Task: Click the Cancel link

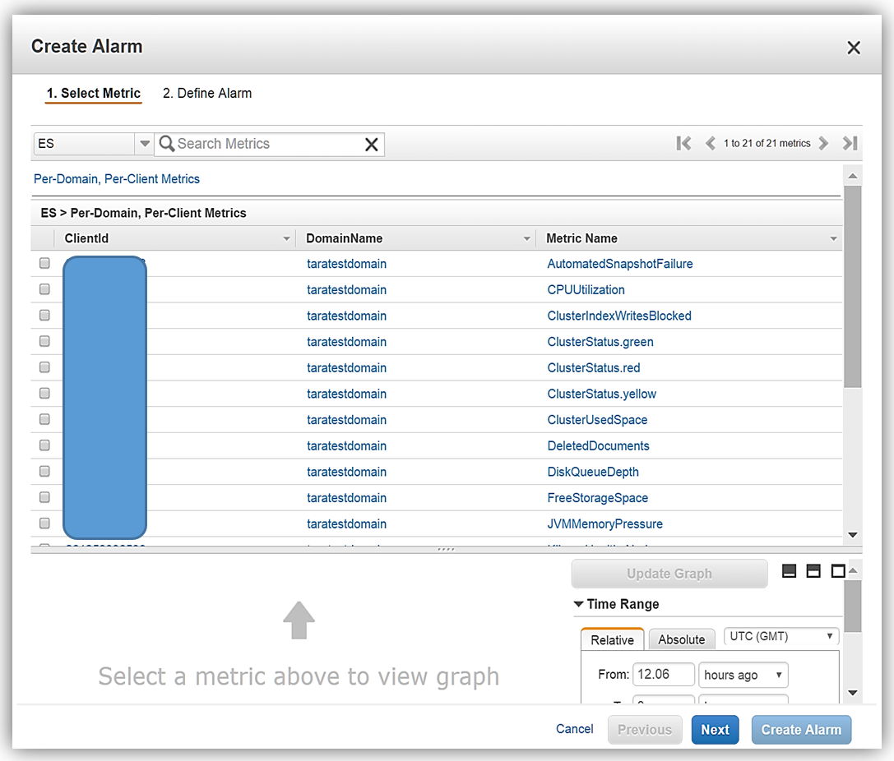Action: pyautogui.click(x=574, y=729)
